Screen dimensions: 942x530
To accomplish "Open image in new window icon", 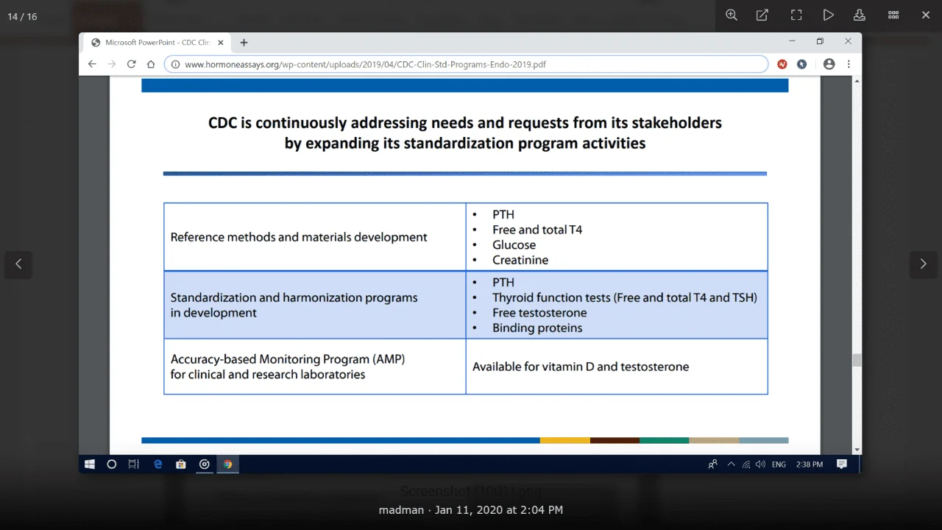I will pyautogui.click(x=762, y=15).
